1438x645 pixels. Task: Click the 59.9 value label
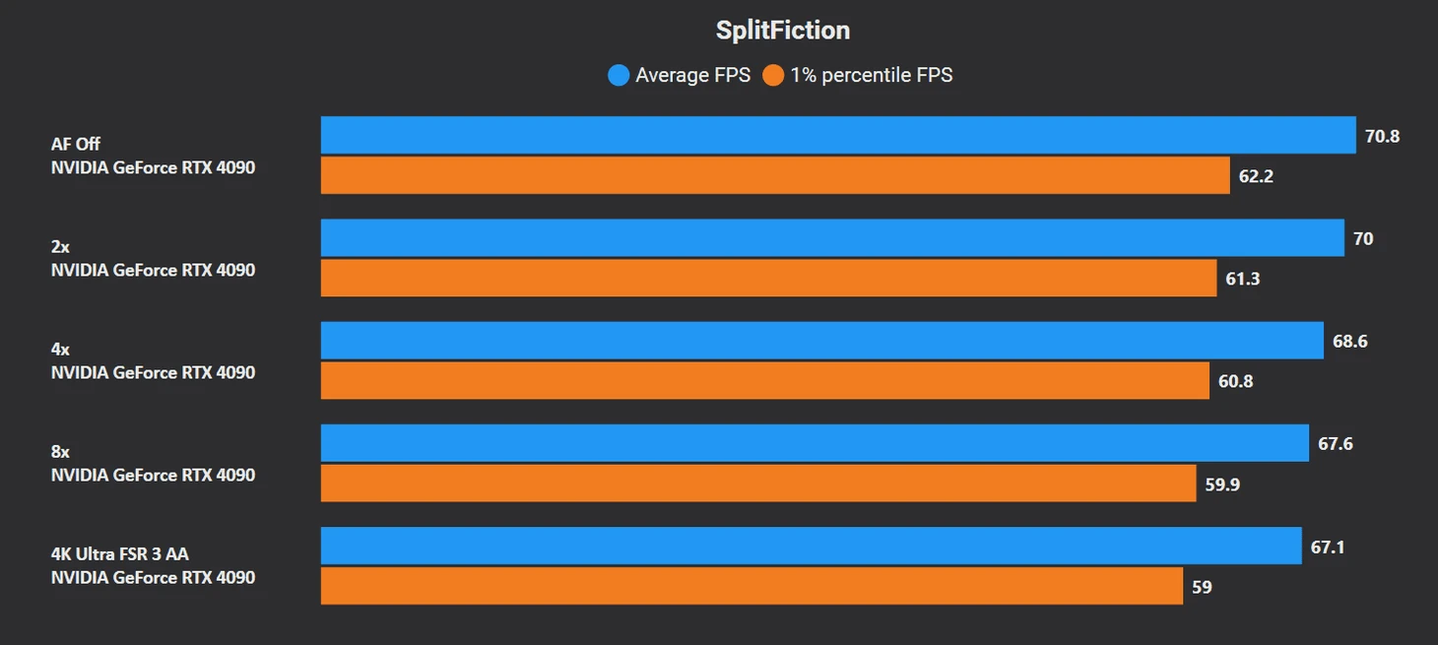tap(1222, 484)
